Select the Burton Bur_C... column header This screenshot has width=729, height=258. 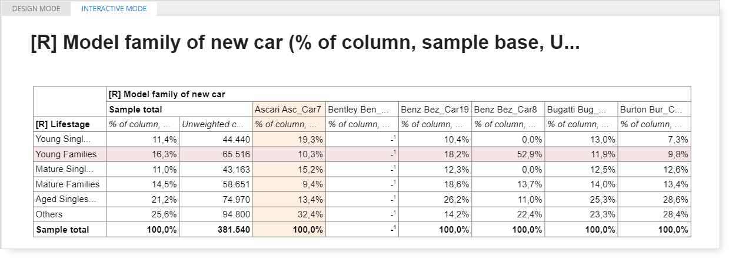pos(654,110)
